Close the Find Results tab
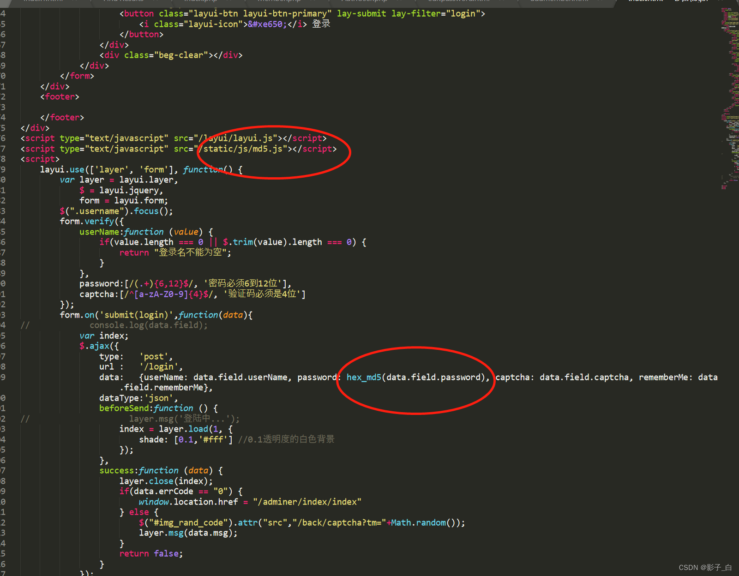This screenshot has height=576, width=739. pos(155,1)
